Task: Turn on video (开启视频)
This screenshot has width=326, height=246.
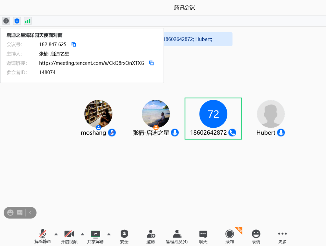Action: tap(69, 236)
